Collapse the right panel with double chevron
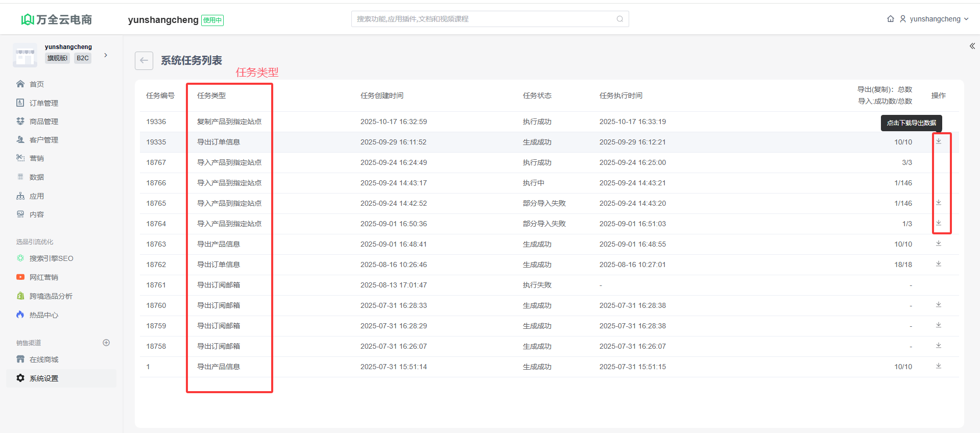This screenshot has height=433, width=980. pos(972,46)
